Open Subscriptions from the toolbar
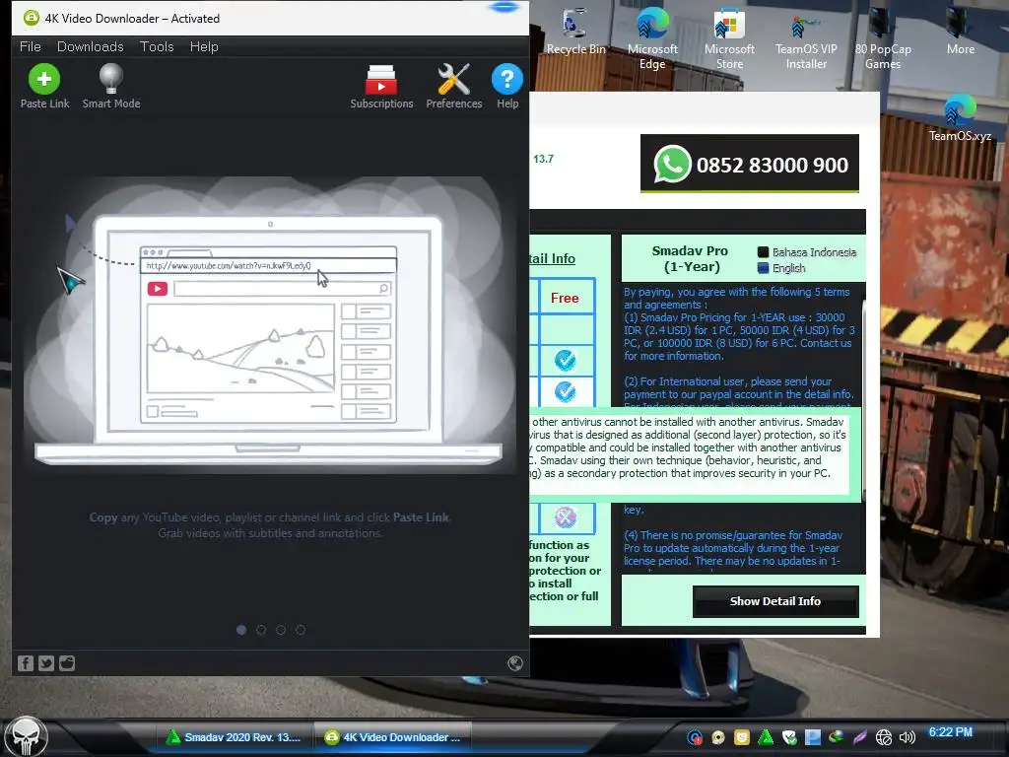 pos(381,79)
